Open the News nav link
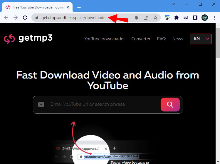 pos(178,39)
